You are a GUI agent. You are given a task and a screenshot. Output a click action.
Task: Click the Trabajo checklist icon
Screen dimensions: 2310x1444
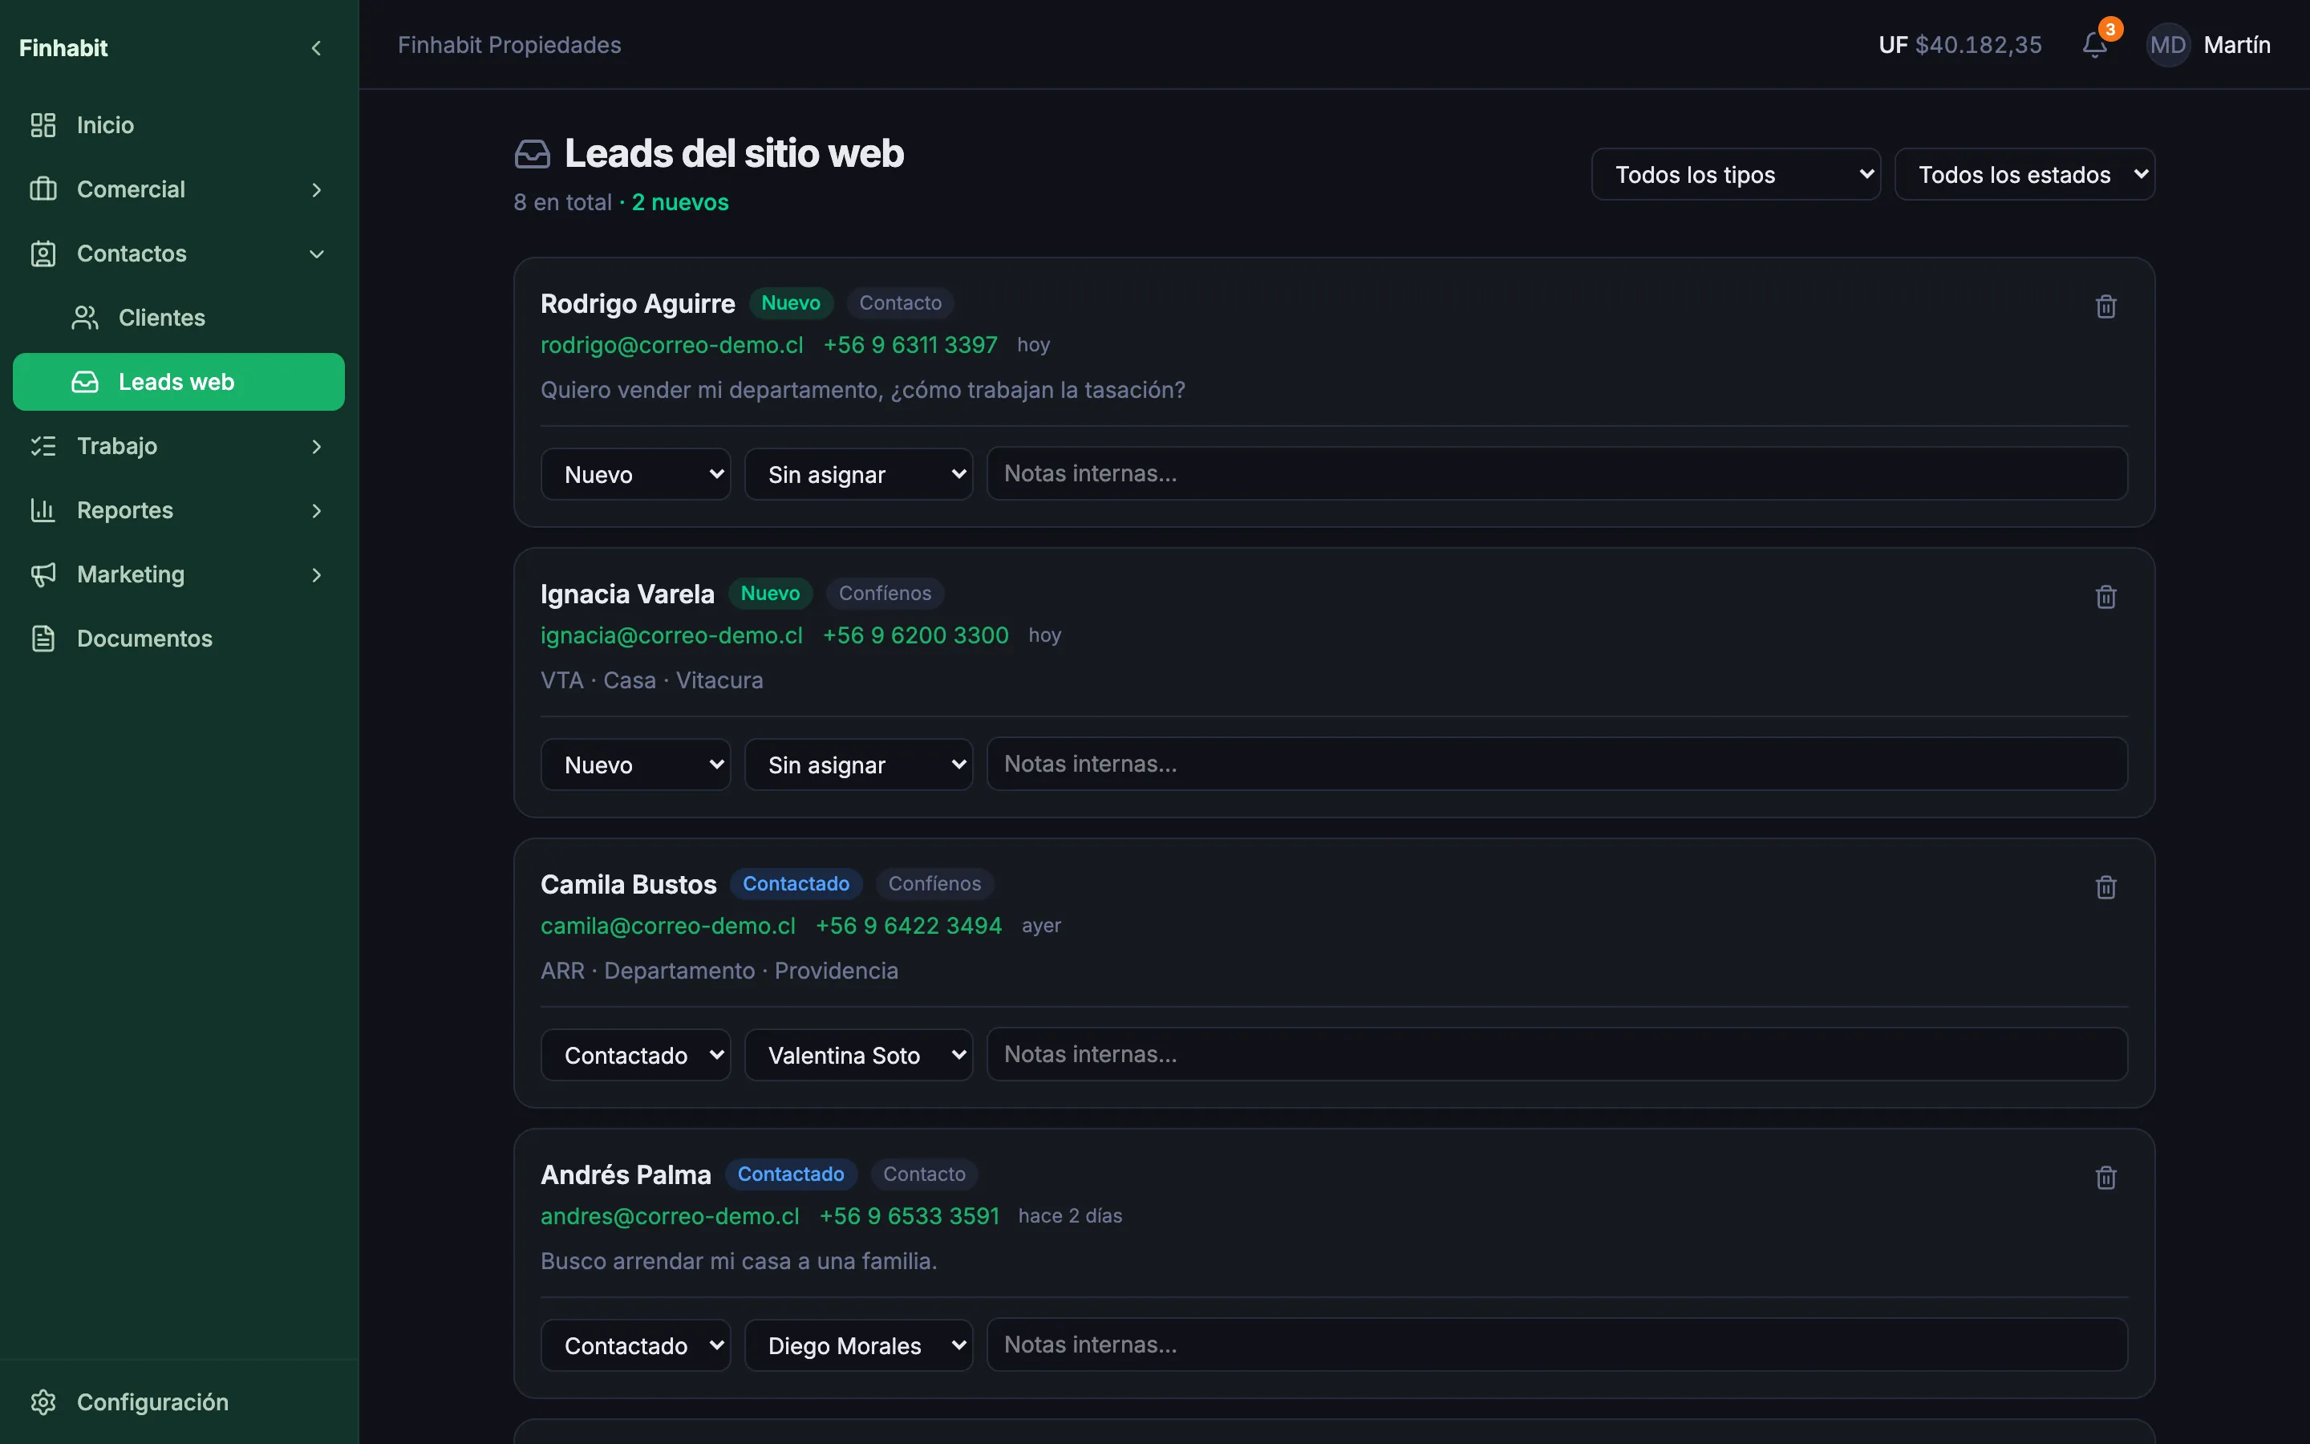pos(43,446)
